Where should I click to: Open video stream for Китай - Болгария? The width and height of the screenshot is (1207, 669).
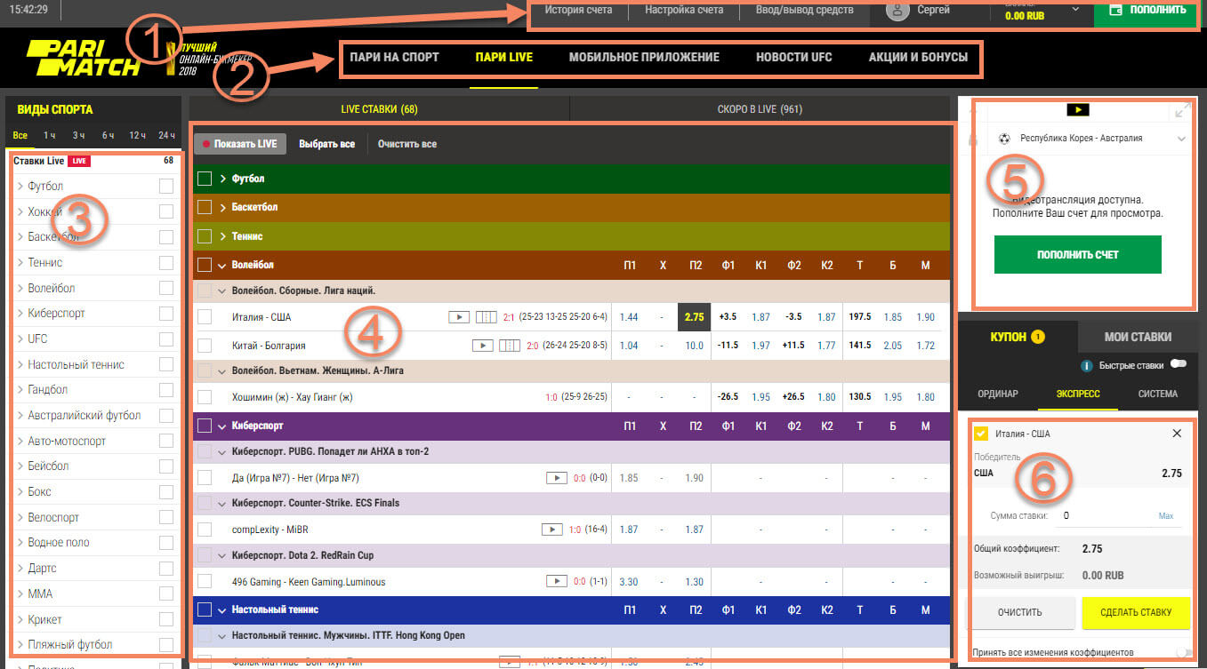(x=482, y=346)
